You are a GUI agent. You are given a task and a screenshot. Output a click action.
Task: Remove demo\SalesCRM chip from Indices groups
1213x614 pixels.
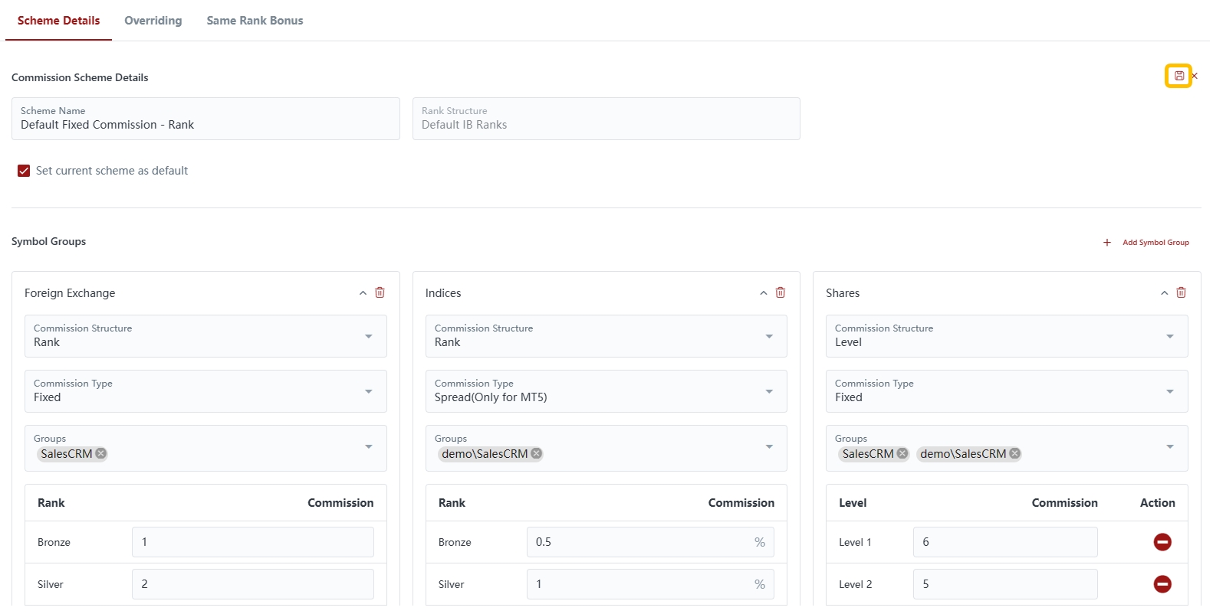pos(537,453)
